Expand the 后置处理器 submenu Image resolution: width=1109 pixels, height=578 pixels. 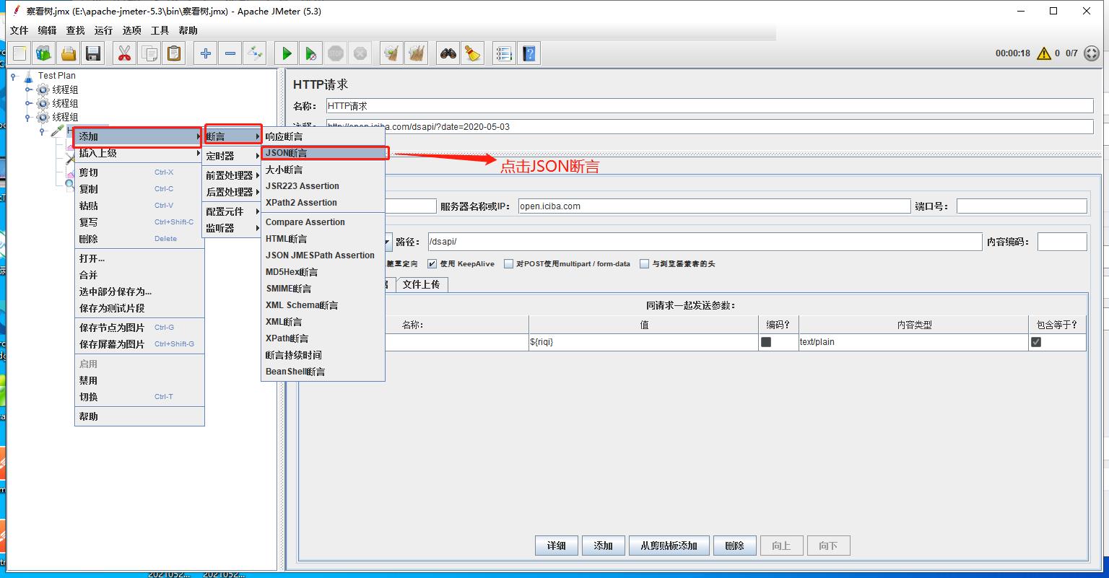click(232, 192)
